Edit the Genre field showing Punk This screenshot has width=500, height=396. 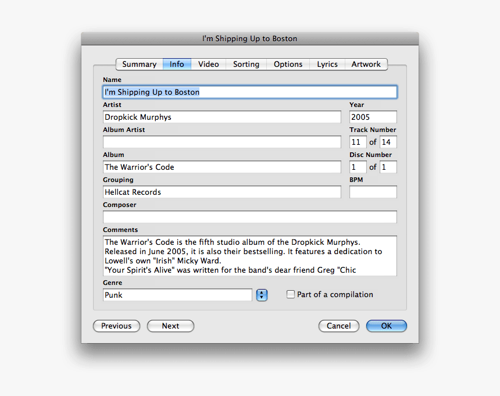pyautogui.click(x=177, y=295)
